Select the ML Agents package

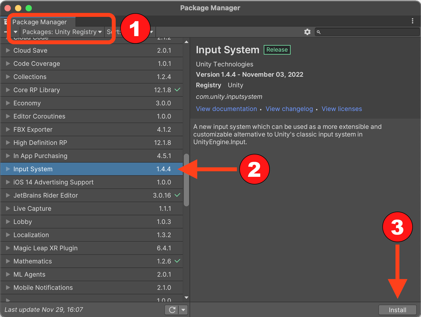pos(92,274)
